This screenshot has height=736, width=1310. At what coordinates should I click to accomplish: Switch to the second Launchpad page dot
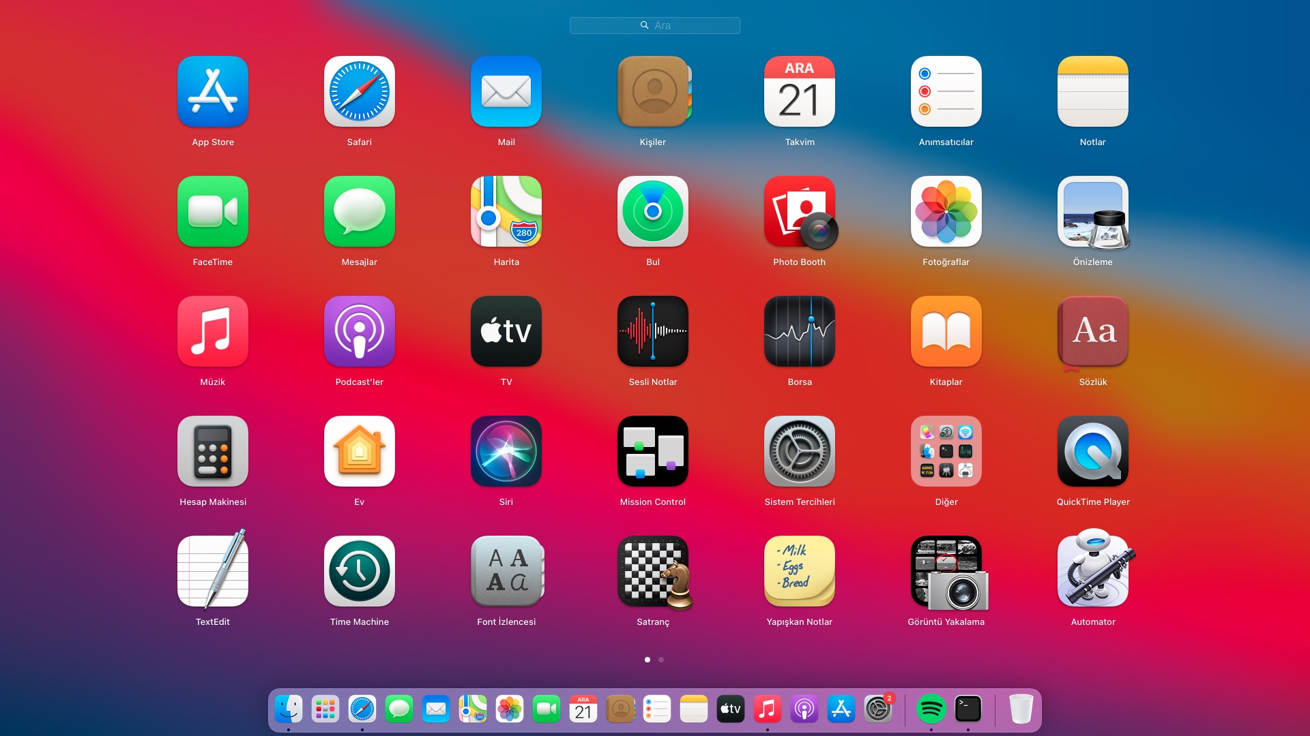[x=660, y=660]
